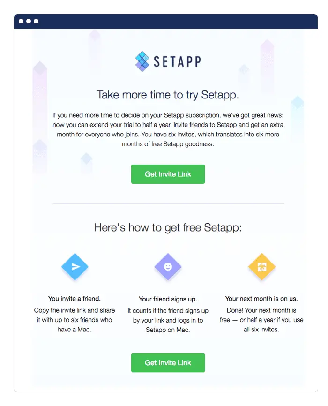Click the bottom Get Invite Link button

tap(168, 363)
